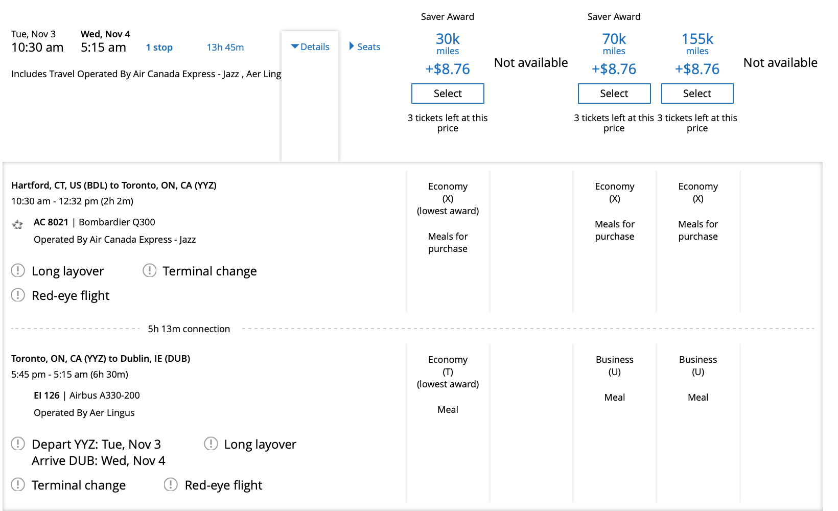Click the 3 tickets left notice under 30k fare
The width and height of the screenshot is (838, 511).
[448, 123]
